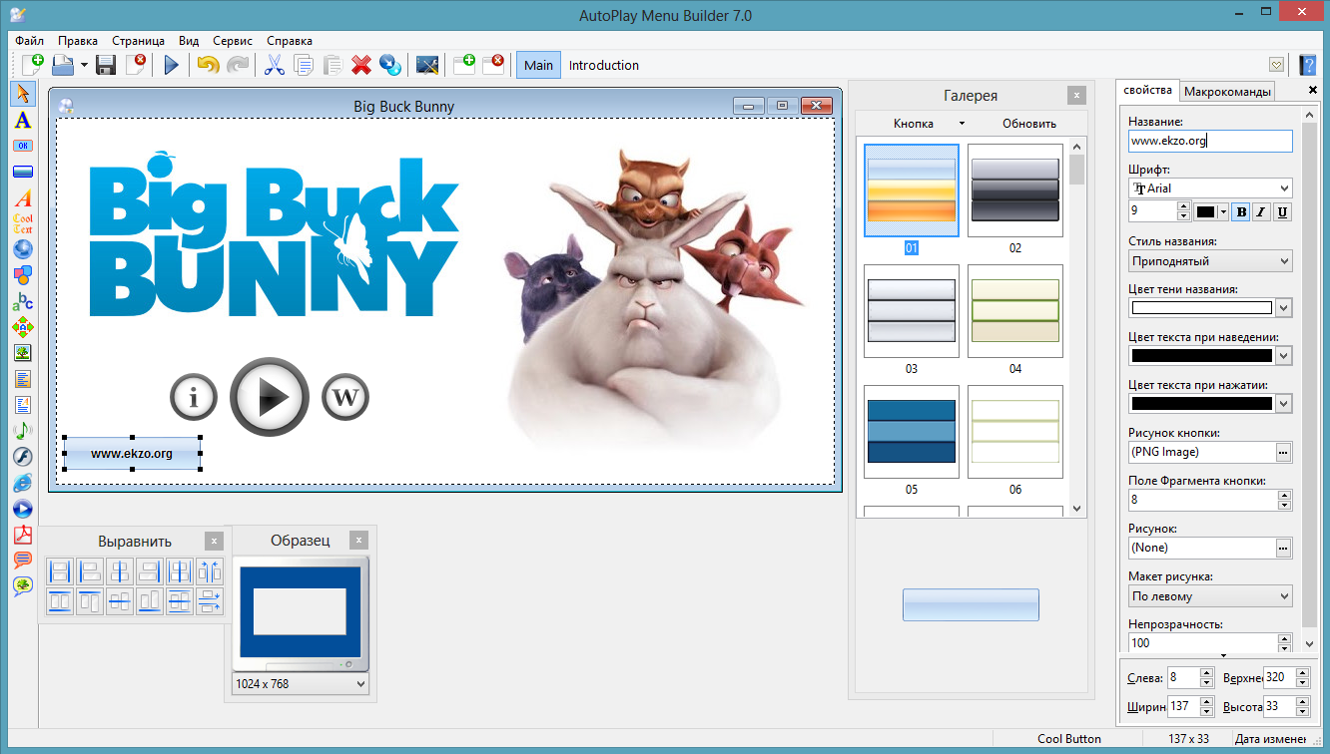Image resolution: width=1330 pixels, height=754 pixels.
Task: Click the Copy icon in toolbar
Action: click(x=304, y=65)
